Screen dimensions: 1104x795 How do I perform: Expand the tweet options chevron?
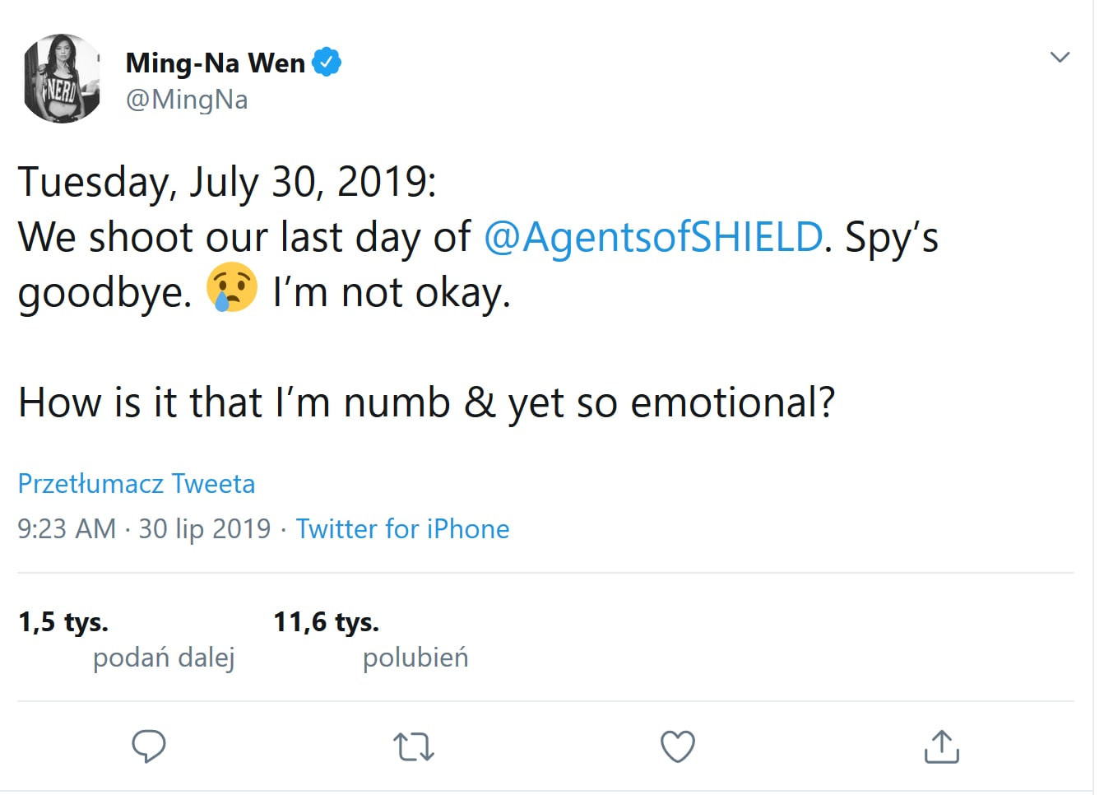(1060, 57)
